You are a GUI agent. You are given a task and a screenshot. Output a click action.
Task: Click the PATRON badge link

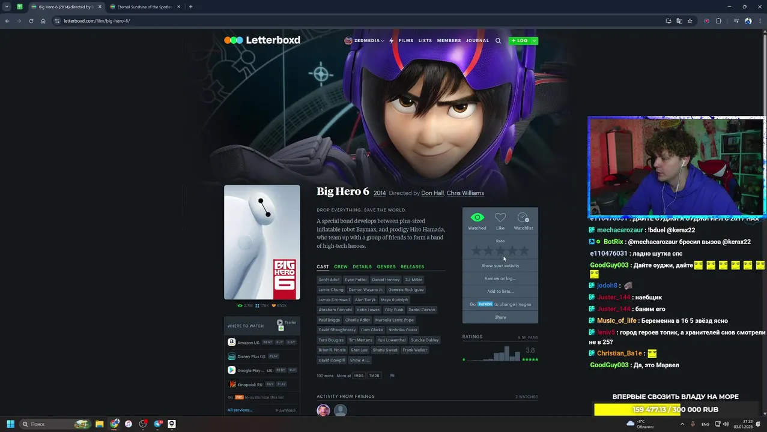[485, 304]
